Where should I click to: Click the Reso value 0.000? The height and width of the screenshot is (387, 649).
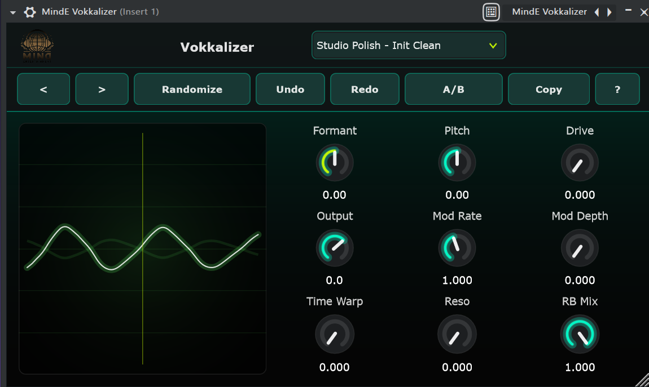coord(457,367)
